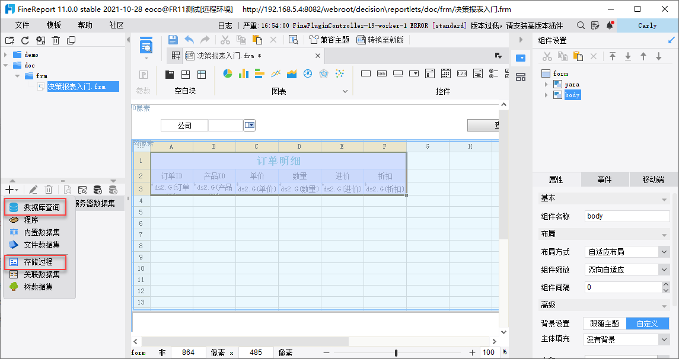This screenshot has width=679, height=359.
Task: Collapse the frm folder
Action: tap(17, 76)
